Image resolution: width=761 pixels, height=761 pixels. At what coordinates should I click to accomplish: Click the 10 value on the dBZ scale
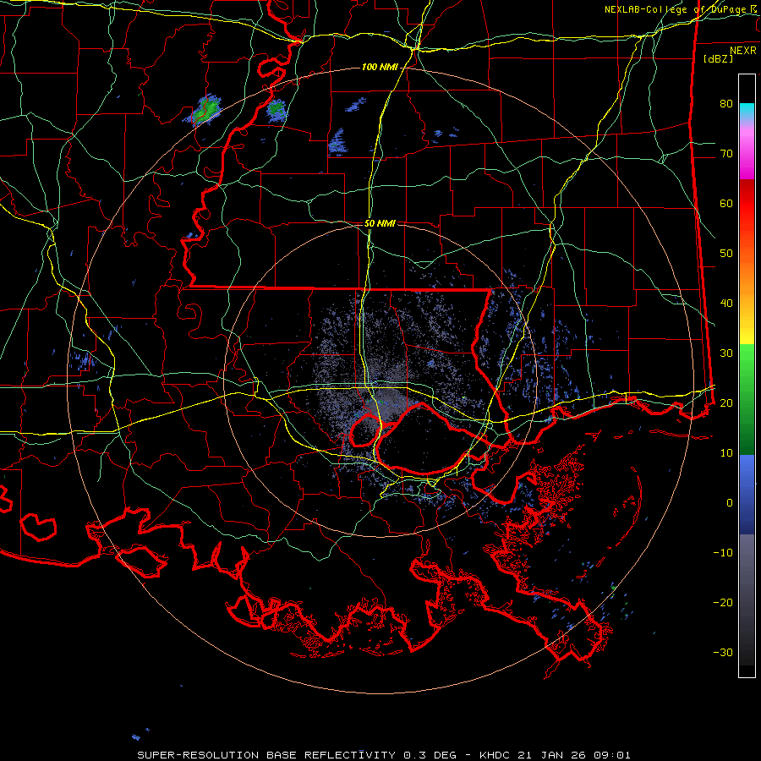(726, 453)
